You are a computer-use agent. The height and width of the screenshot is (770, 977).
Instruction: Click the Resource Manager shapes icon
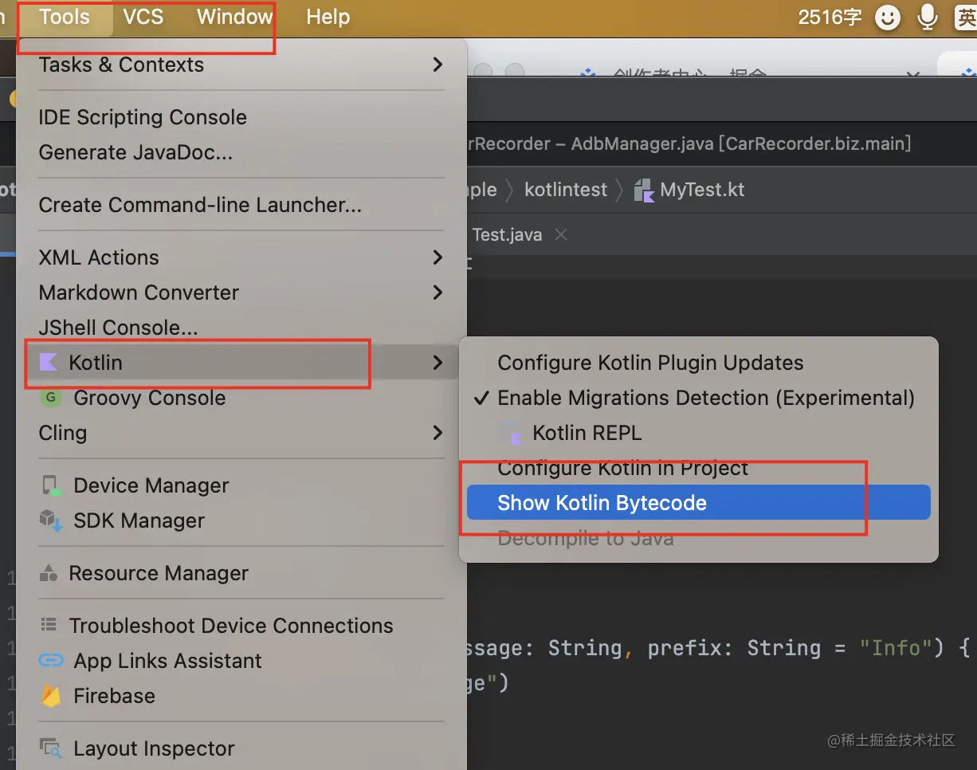tap(49, 573)
